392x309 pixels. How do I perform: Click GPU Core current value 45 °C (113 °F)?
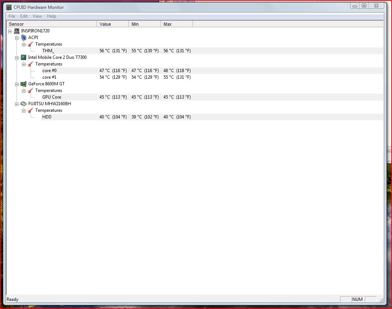(113, 97)
